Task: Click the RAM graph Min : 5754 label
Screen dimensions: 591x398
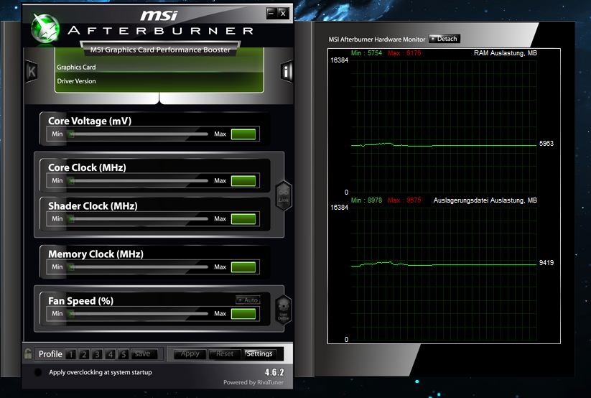Action: click(x=366, y=53)
